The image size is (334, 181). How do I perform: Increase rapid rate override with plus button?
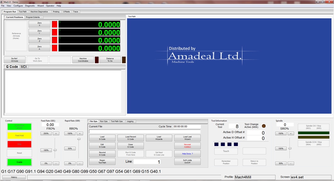80,134
